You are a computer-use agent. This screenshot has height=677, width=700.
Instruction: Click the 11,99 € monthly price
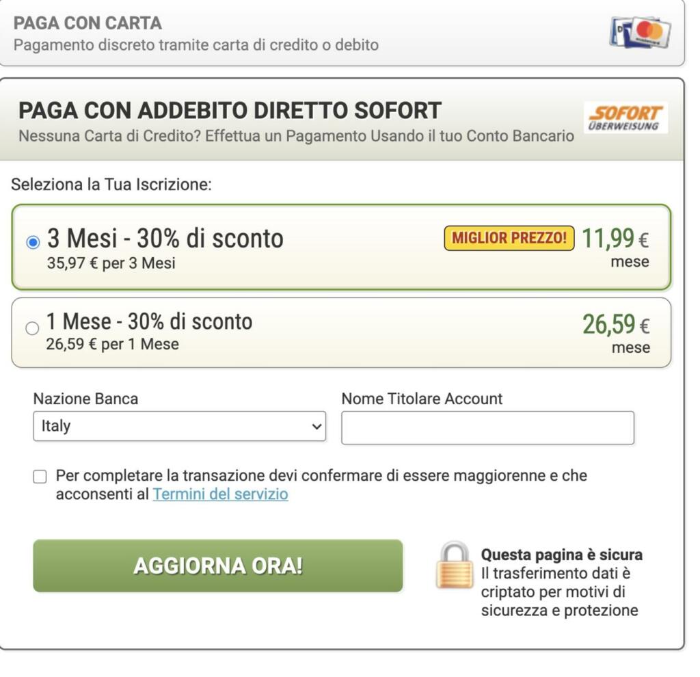coord(615,238)
